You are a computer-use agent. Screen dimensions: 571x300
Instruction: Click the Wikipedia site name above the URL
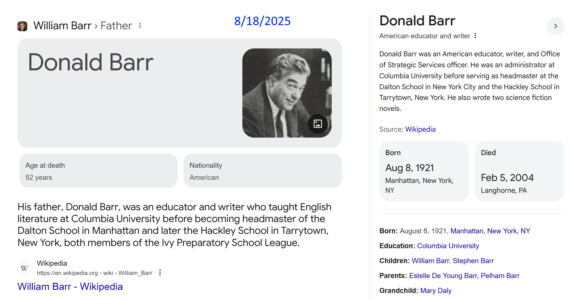(52, 263)
